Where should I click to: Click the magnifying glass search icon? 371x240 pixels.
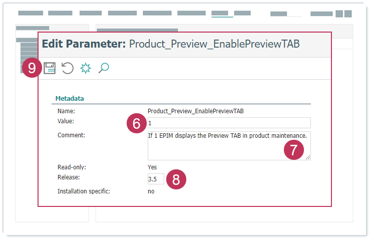[x=104, y=68]
